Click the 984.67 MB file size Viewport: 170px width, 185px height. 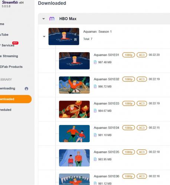click(105, 111)
